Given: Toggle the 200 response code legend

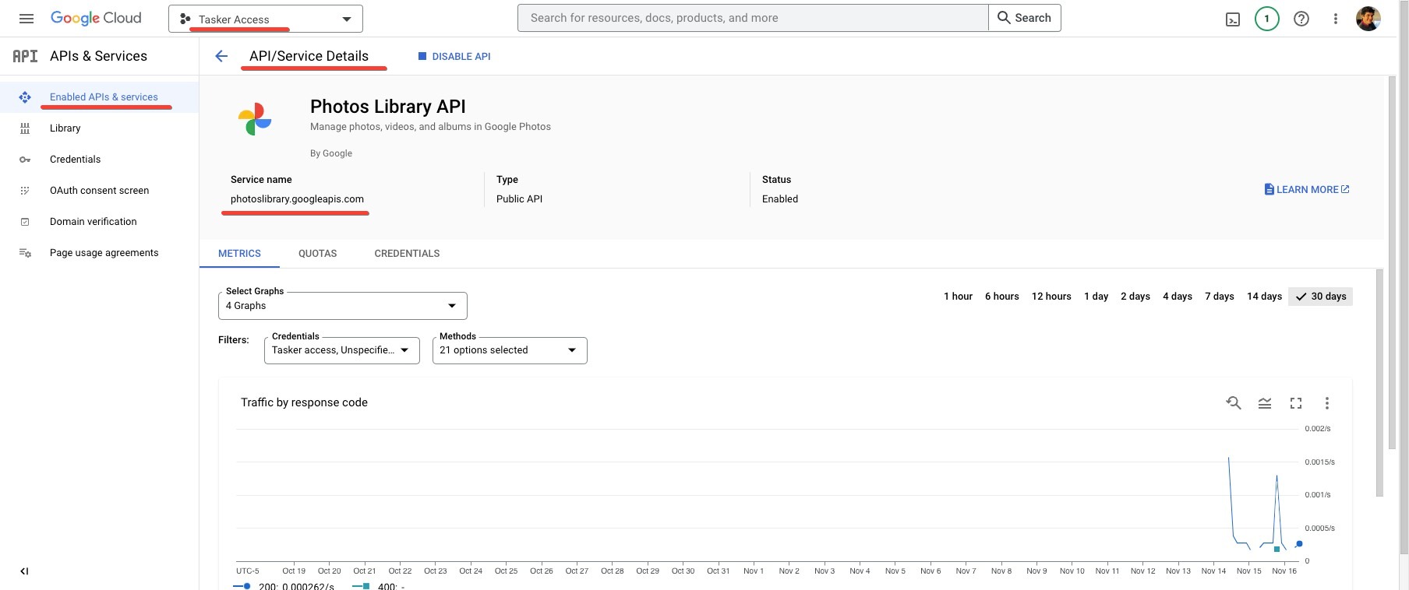Looking at the screenshot, I should coord(284,586).
